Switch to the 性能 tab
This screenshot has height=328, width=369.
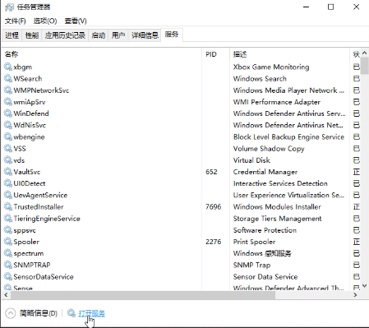pos(32,35)
